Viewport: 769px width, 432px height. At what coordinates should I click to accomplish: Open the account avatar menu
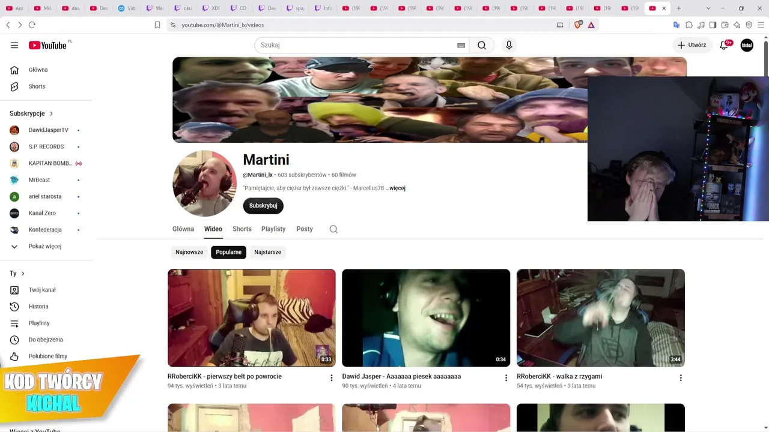click(x=747, y=45)
